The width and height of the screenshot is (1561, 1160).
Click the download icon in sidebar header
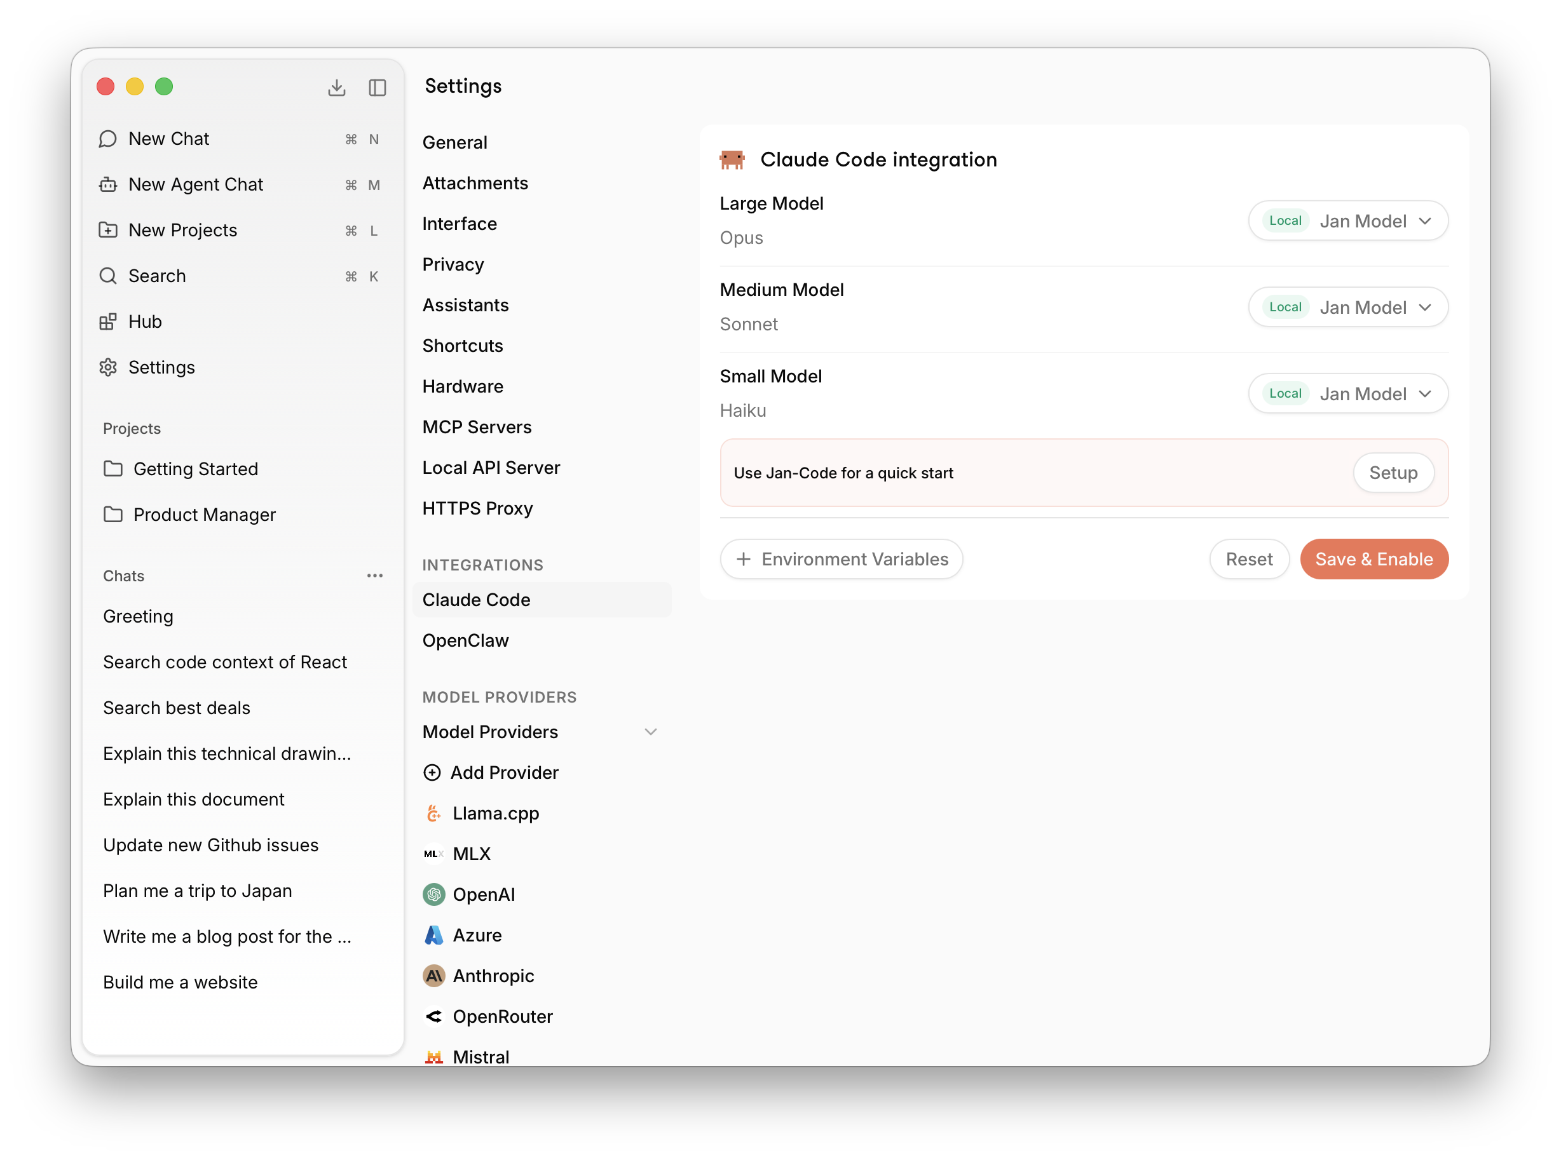click(x=336, y=87)
